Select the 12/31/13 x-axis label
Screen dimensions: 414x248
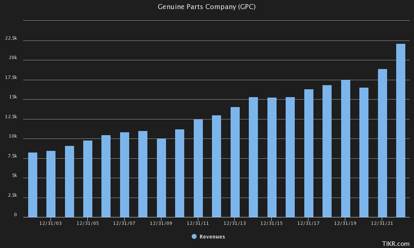tap(235, 223)
